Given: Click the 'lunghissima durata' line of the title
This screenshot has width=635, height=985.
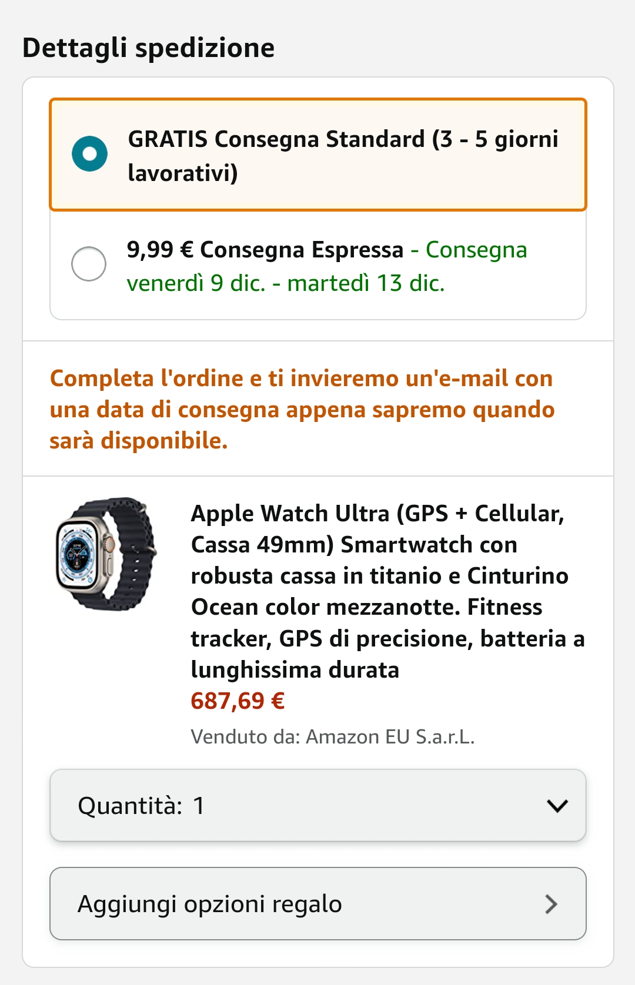Looking at the screenshot, I should [295, 670].
